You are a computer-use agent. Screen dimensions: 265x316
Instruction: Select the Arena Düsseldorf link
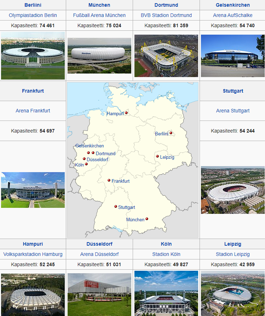click(99, 254)
